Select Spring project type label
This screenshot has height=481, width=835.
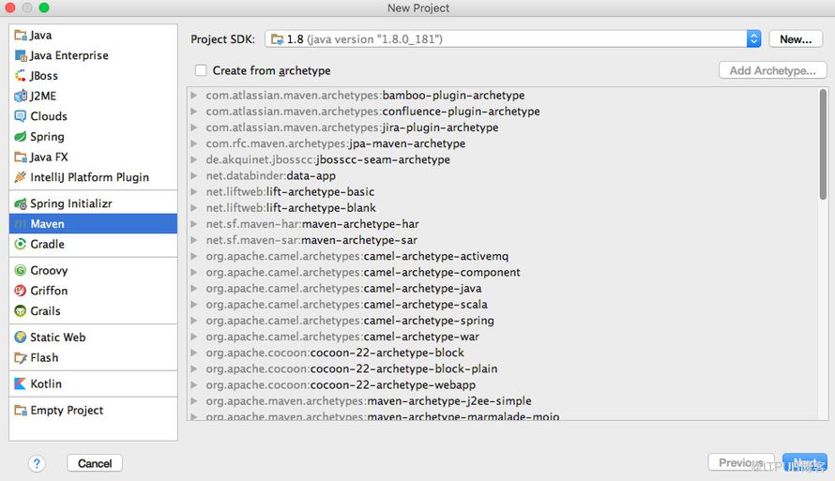48,137
